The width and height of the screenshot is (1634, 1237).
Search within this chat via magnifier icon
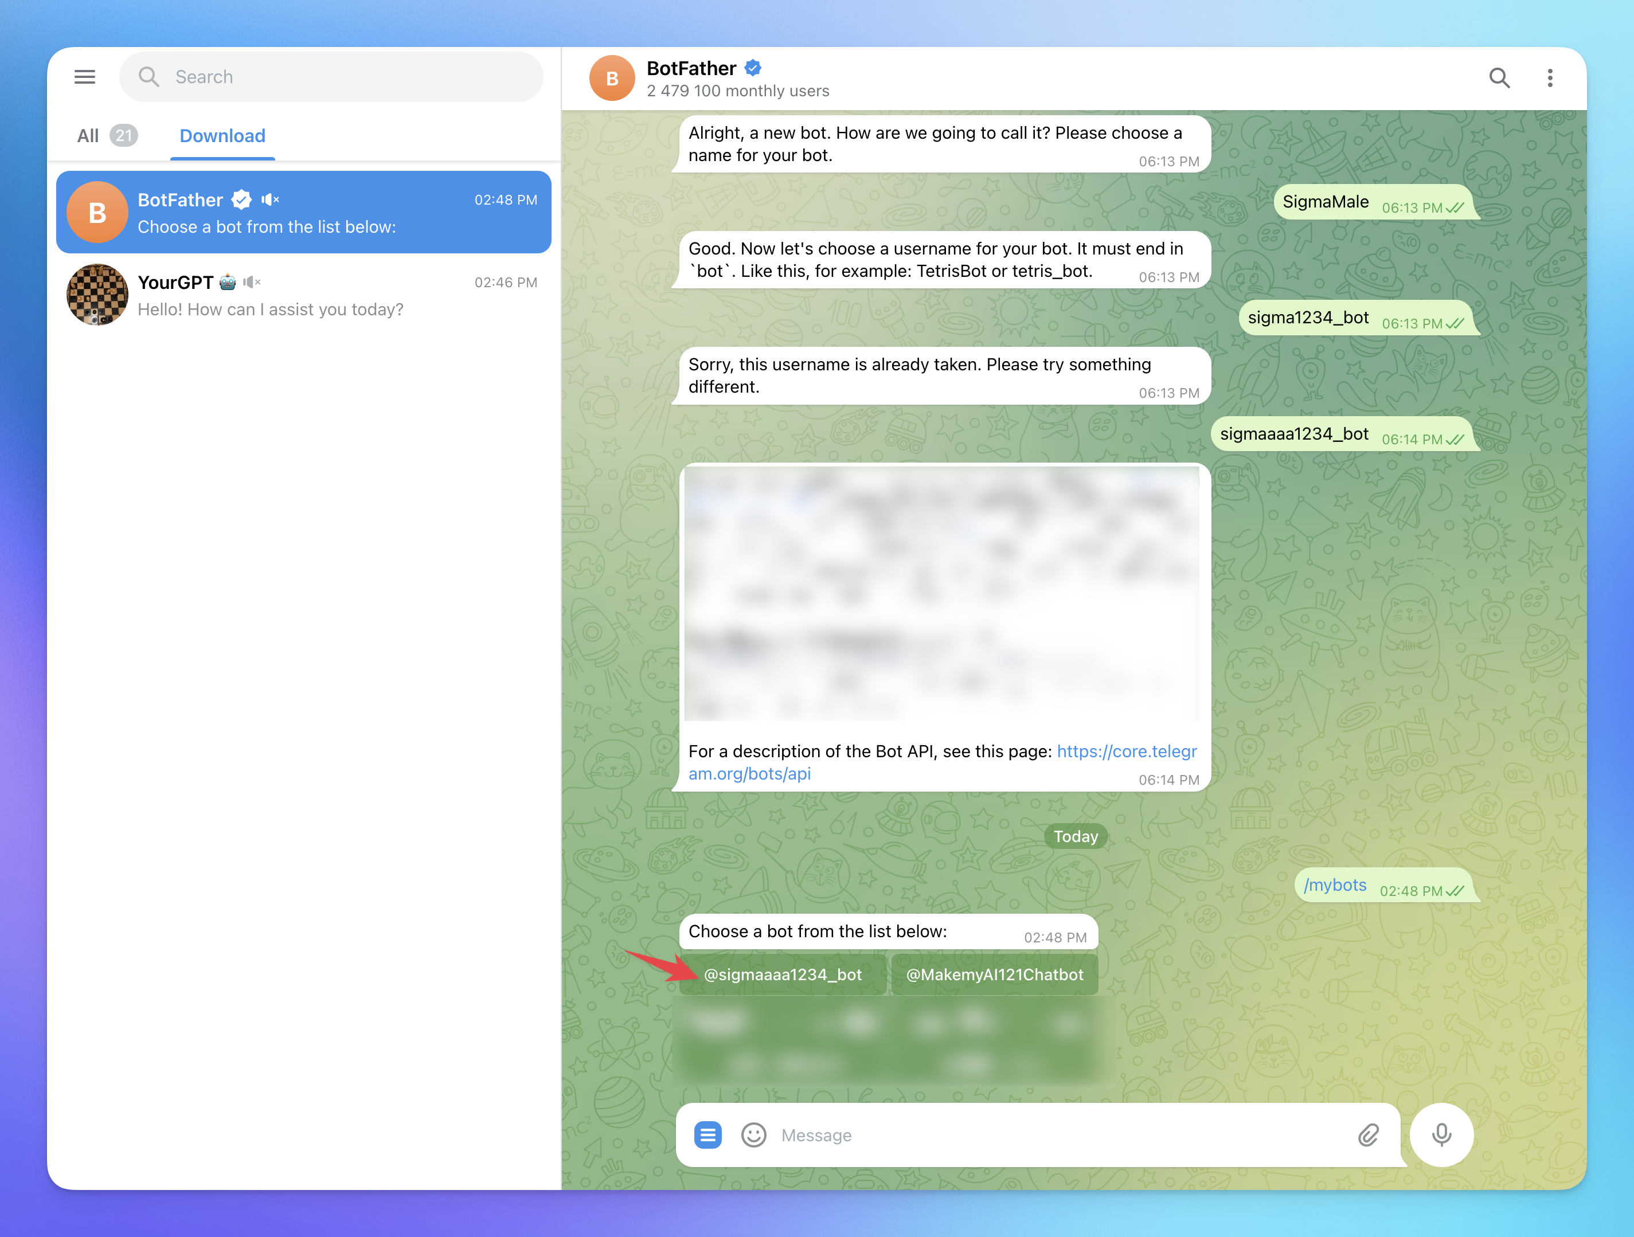pyautogui.click(x=1499, y=77)
